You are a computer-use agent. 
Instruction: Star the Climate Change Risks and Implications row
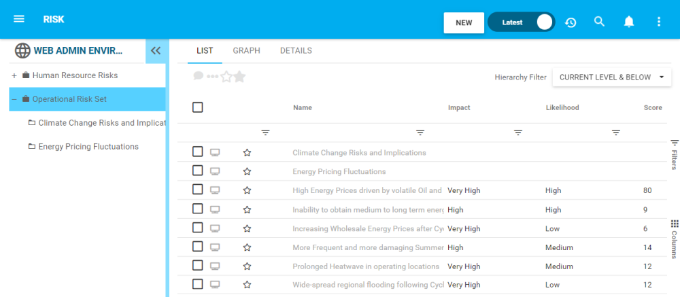coord(248,153)
